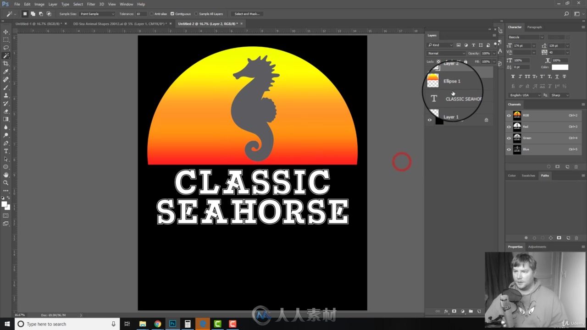Image resolution: width=587 pixels, height=330 pixels.
Task: Switch to the Untitled-1 document tab
Action: point(38,23)
